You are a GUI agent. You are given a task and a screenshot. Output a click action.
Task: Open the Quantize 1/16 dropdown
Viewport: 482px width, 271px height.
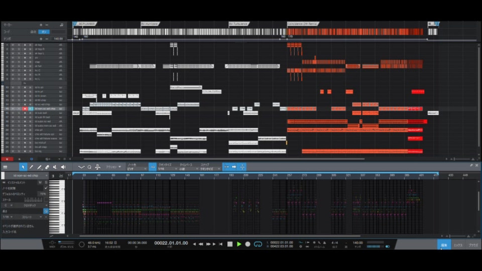[x=168, y=169]
